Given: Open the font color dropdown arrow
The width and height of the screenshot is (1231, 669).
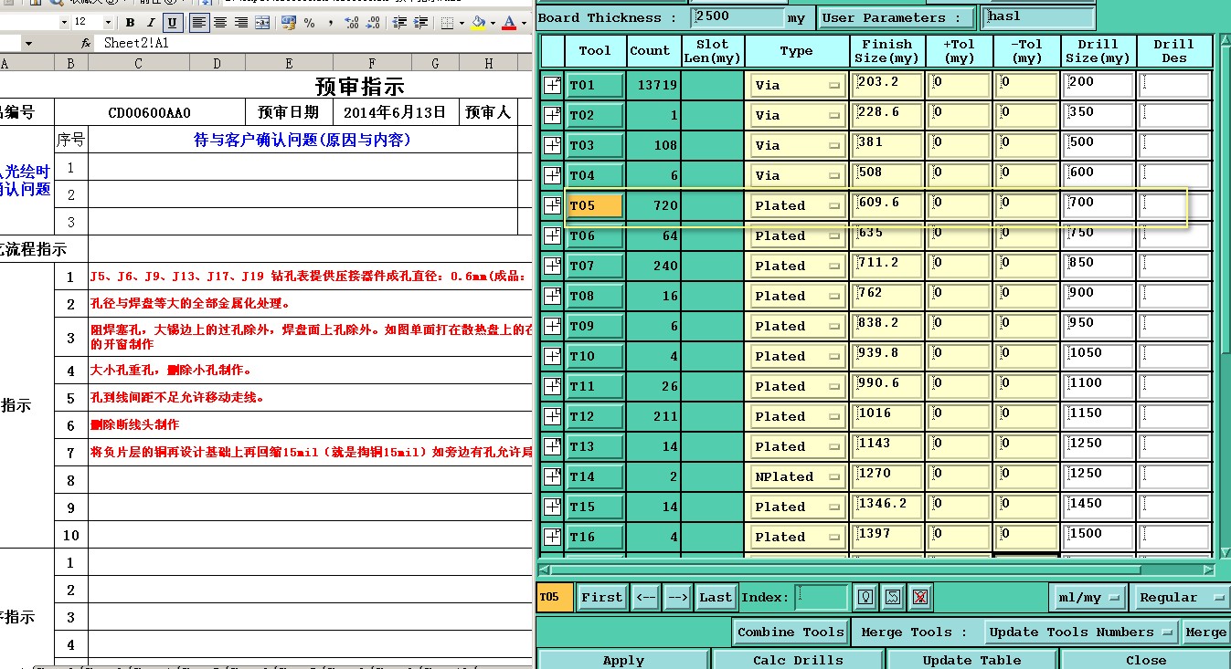Looking at the screenshot, I should pos(524,23).
